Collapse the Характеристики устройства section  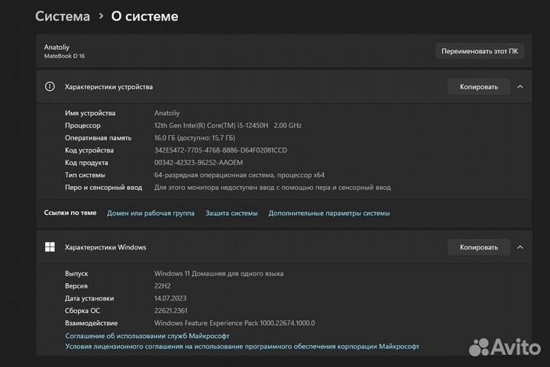[520, 87]
